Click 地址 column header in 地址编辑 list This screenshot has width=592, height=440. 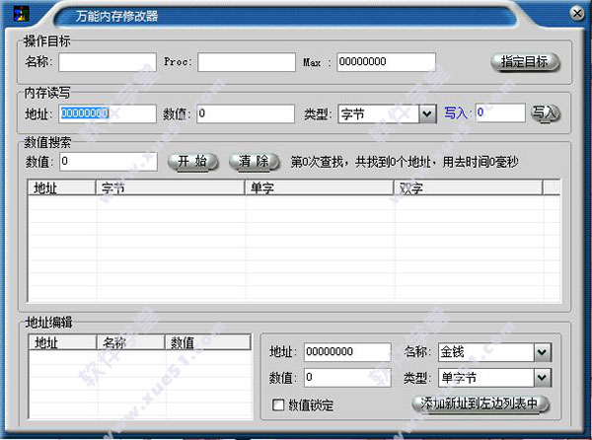(x=63, y=342)
